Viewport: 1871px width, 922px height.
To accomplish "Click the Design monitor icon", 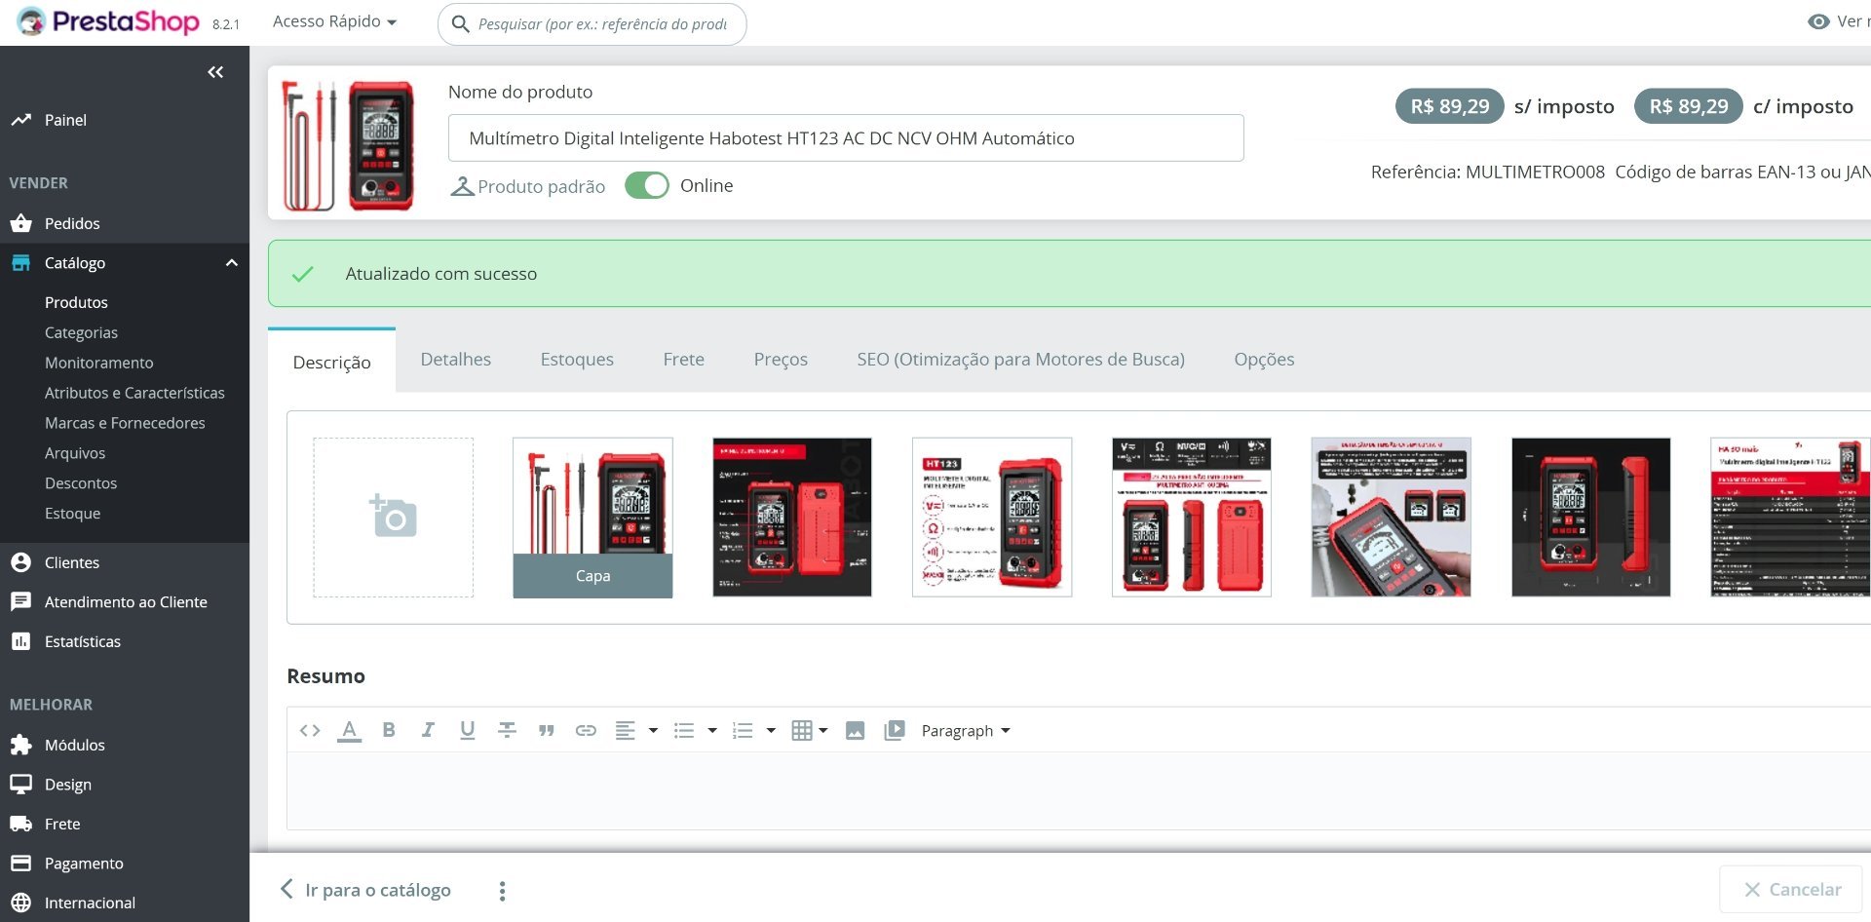I will pyautogui.click(x=20, y=785).
